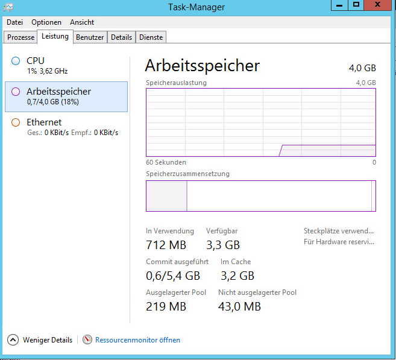The height and width of the screenshot is (360, 396).
Task: Click the Speicherauslastung usage graph
Action: [x=260, y=122]
